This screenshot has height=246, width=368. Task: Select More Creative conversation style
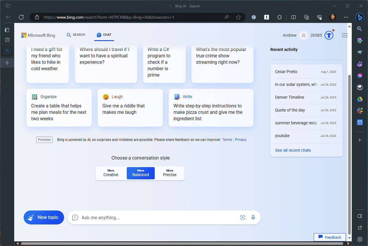tap(111, 173)
